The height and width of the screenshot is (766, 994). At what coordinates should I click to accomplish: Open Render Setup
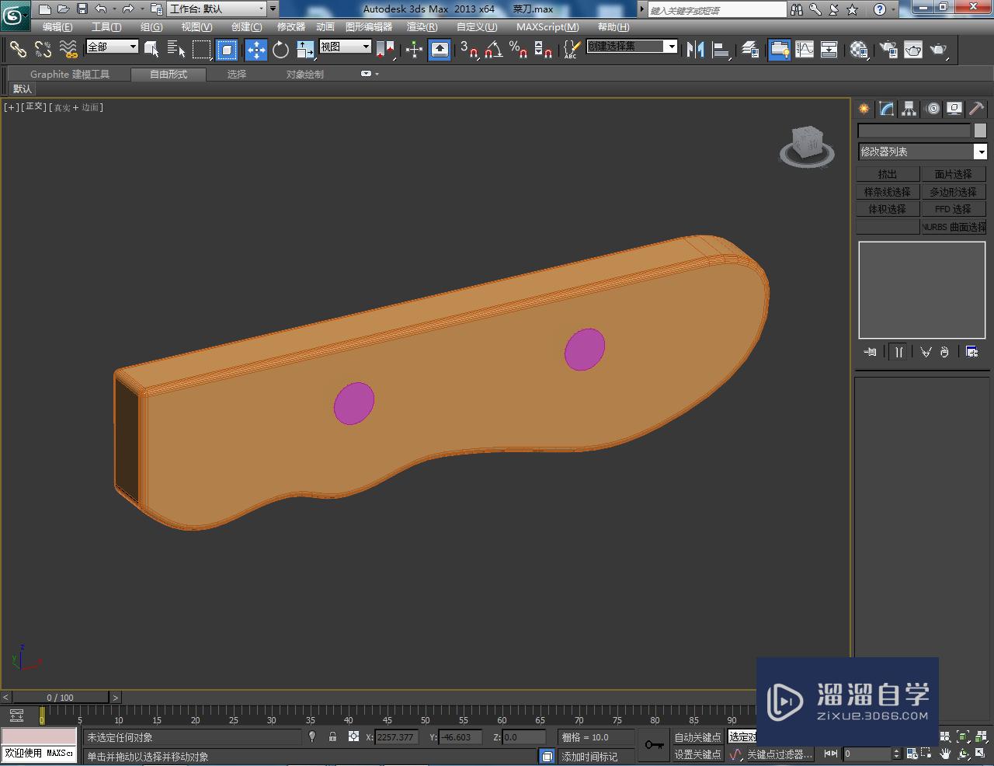tap(887, 50)
